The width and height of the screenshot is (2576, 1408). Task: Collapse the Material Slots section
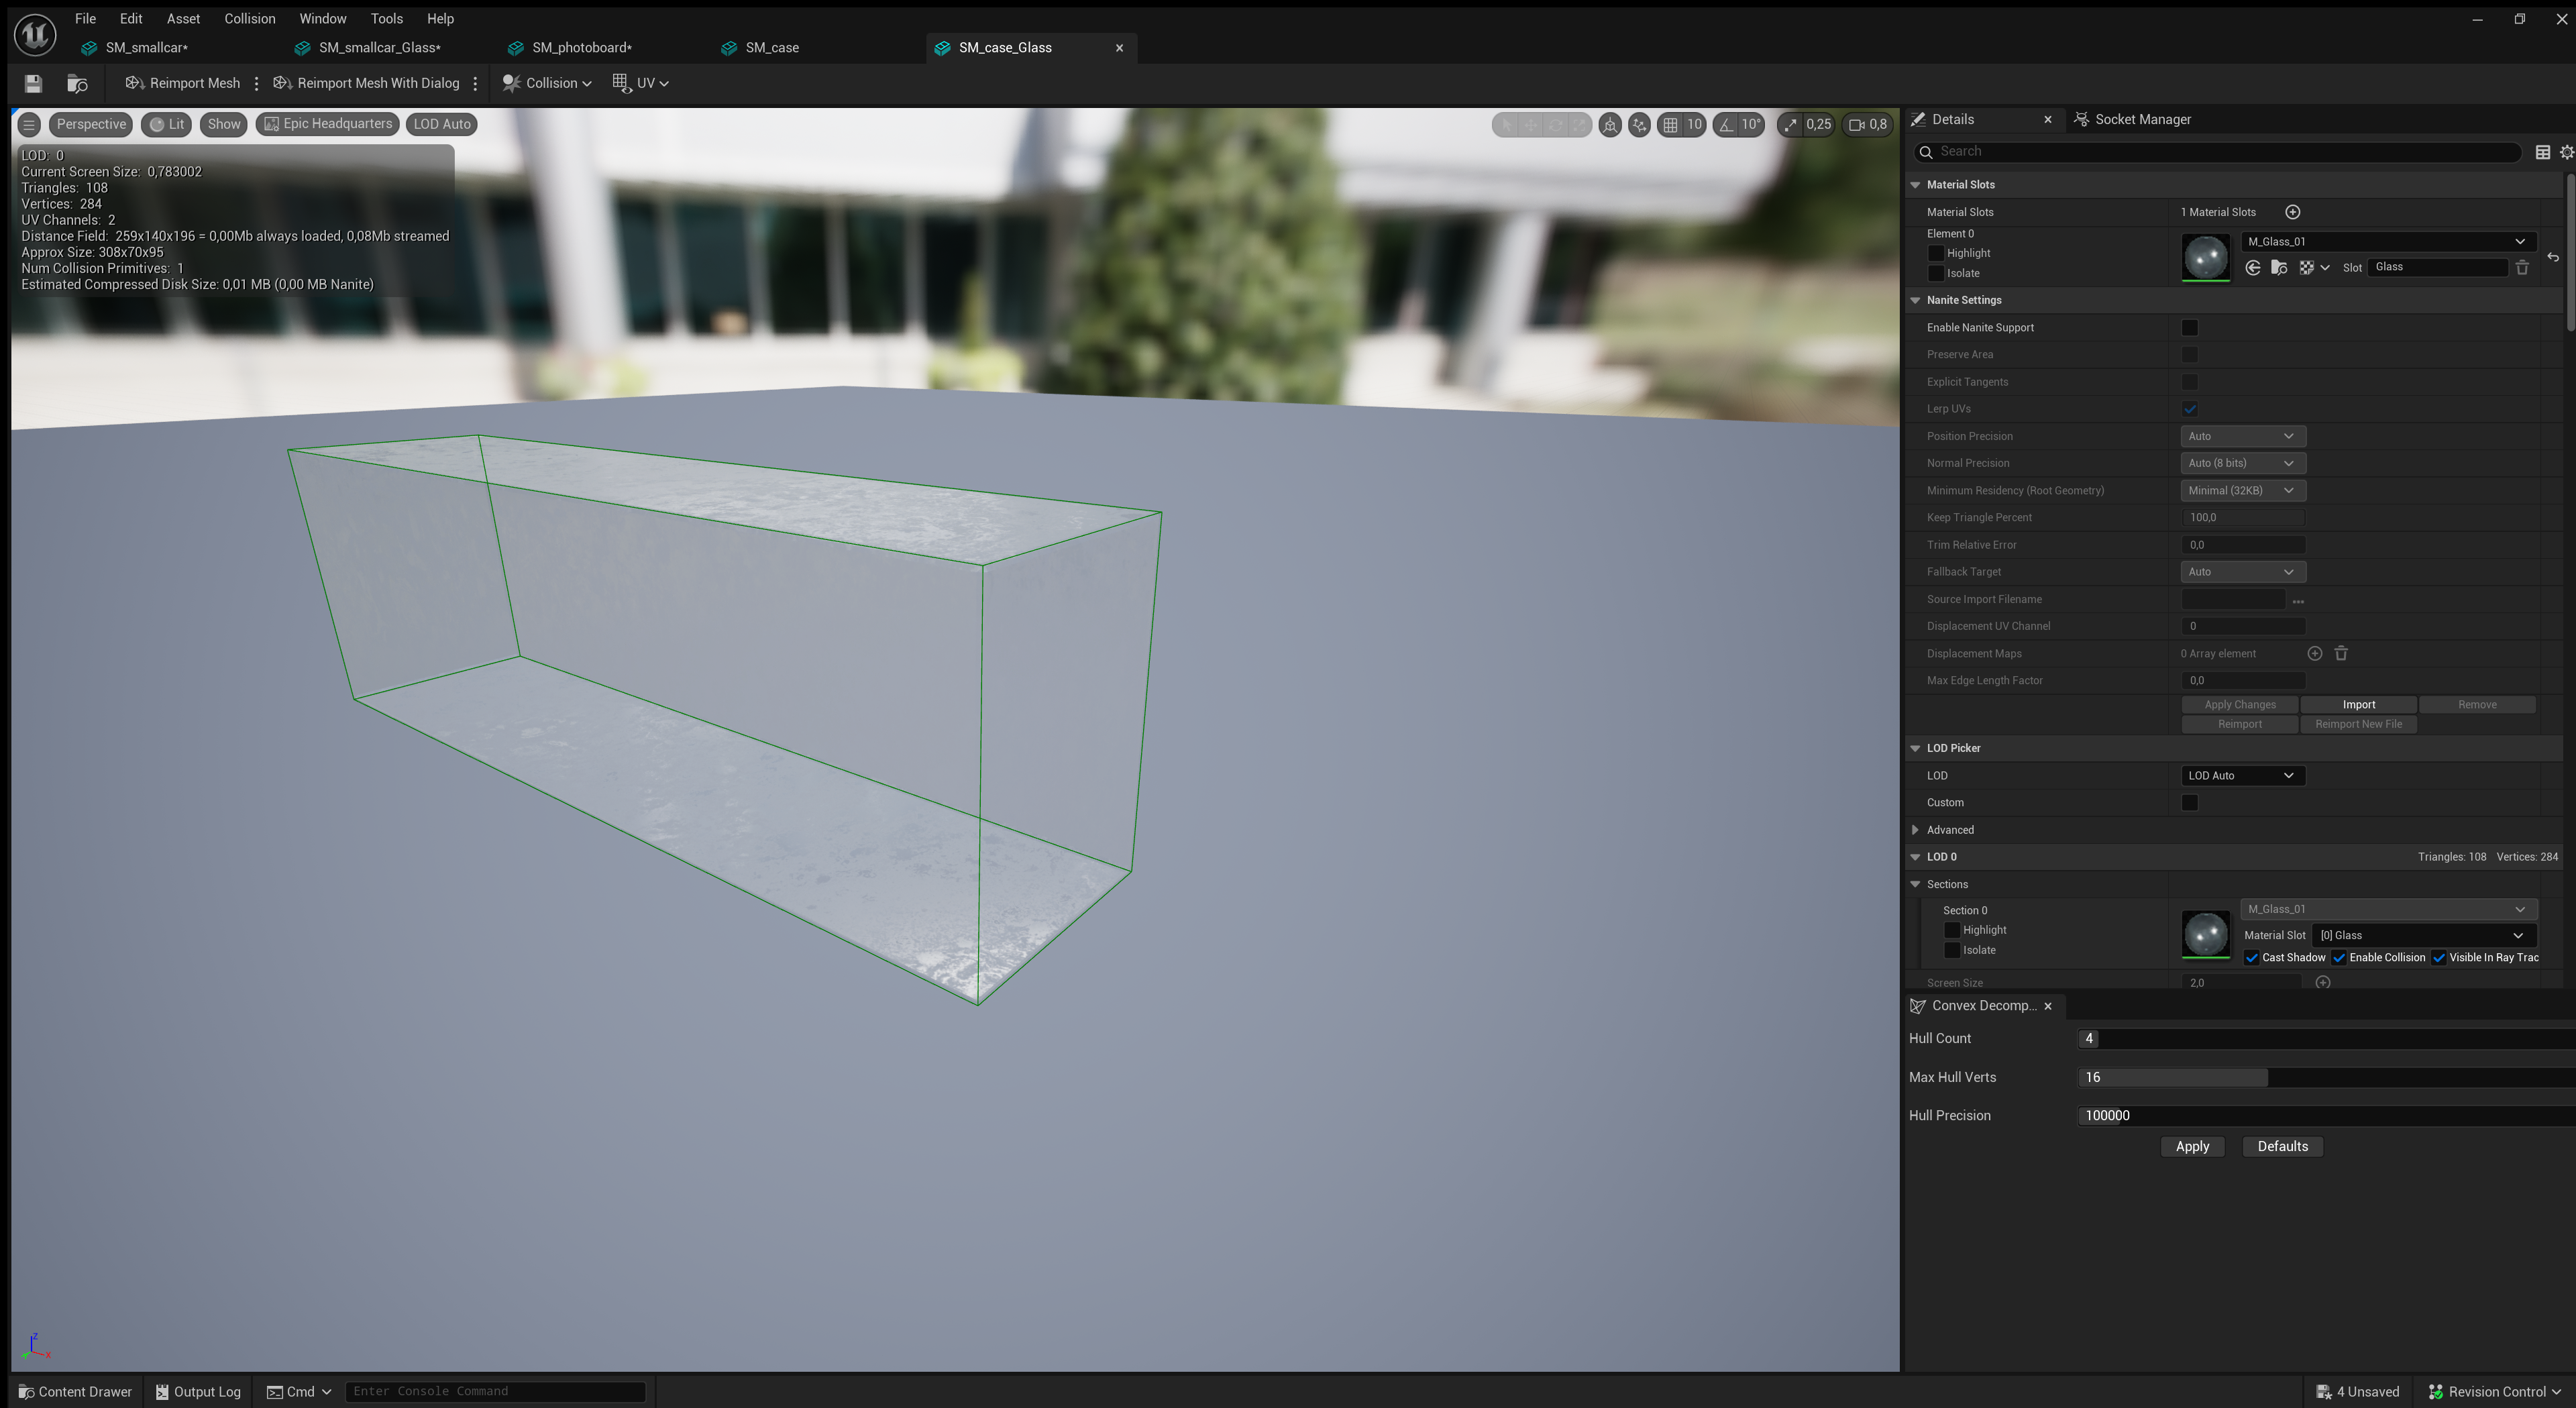tap(1916, 184)
